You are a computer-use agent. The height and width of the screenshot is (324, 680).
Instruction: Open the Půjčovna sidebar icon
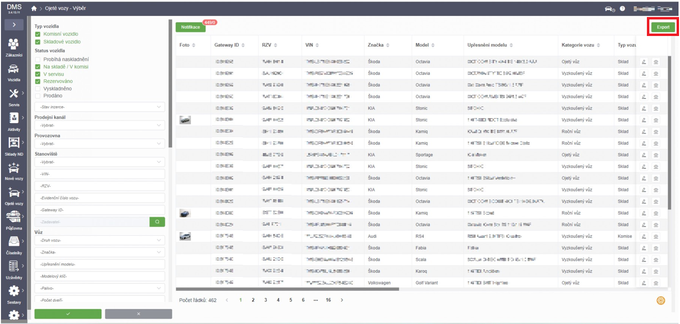pyautogui.click(x=13, y=220)
